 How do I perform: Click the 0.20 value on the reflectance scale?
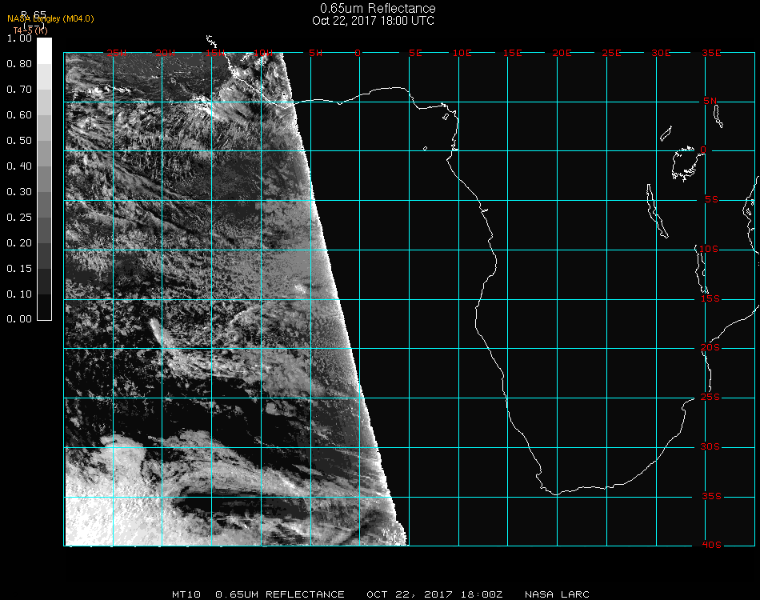click(19, 243)
